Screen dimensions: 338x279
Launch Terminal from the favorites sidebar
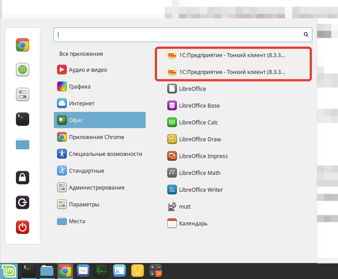[23, 119]
